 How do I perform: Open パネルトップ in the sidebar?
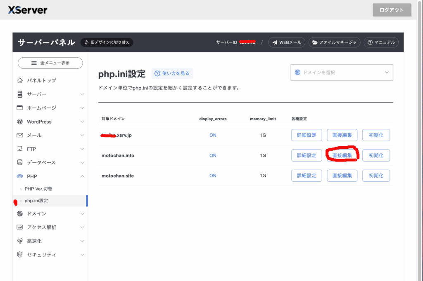point(50,80)
